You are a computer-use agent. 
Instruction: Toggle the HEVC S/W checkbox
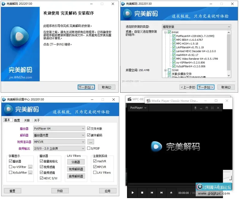tap(41, 178)
